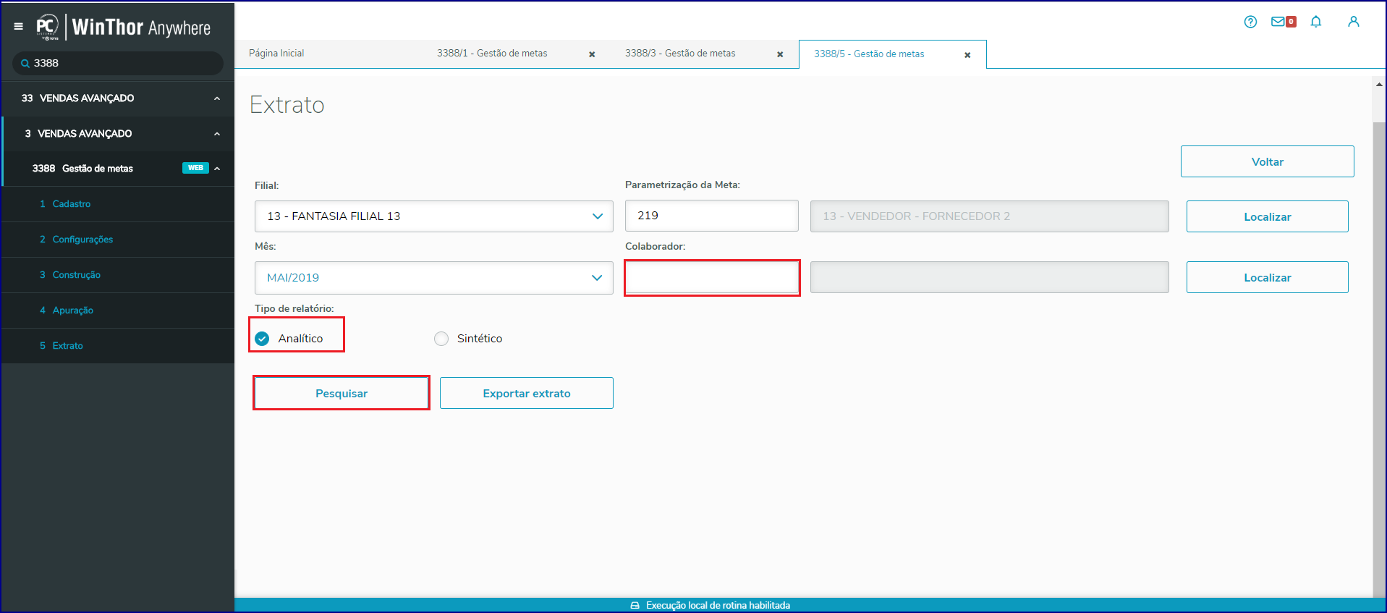Screen dimensions: 1387x613
Task: Select the Sintético report type
Action: (x=441, y=339)
